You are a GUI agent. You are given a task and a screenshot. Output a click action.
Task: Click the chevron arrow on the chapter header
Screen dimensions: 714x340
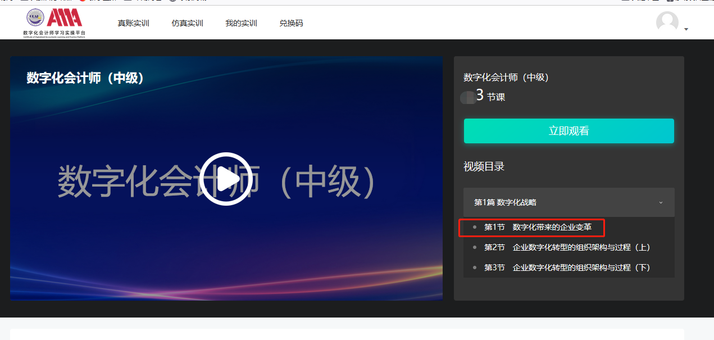pyautogui.click(x=661, y=202)
